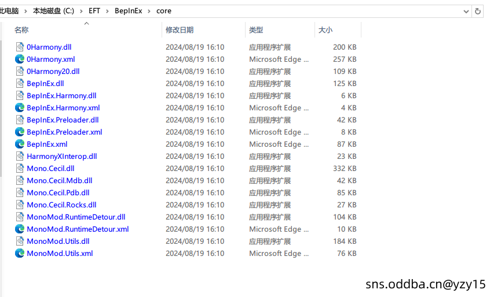Click the Edge icon beside MonoMod.RuntimeDetour.xml
The image size is (490, 297).
point(20,229)
